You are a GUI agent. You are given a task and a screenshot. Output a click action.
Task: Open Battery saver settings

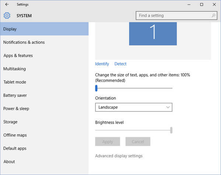pos(45,95)
